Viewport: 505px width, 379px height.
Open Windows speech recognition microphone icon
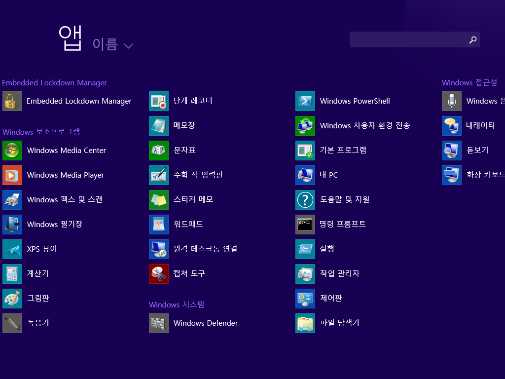tap(452, 101)
